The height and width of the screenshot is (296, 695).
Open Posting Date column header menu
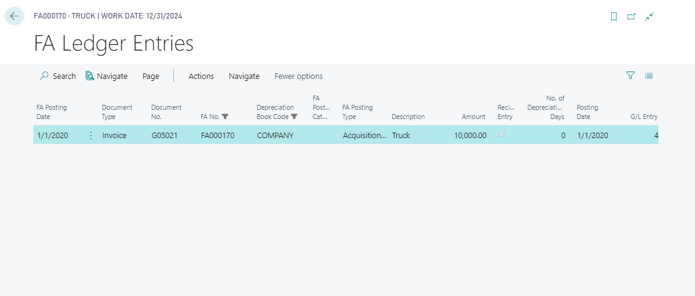[x=587, y=112]
